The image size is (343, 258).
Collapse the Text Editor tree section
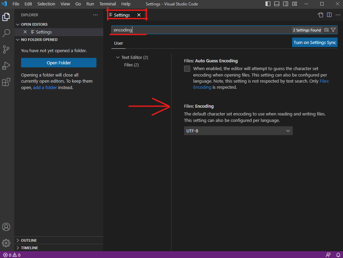pos(118,58)
